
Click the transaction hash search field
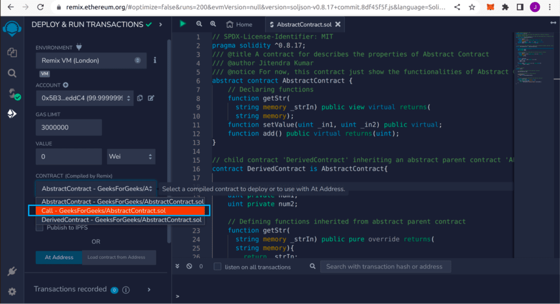(x=385, y=267)
